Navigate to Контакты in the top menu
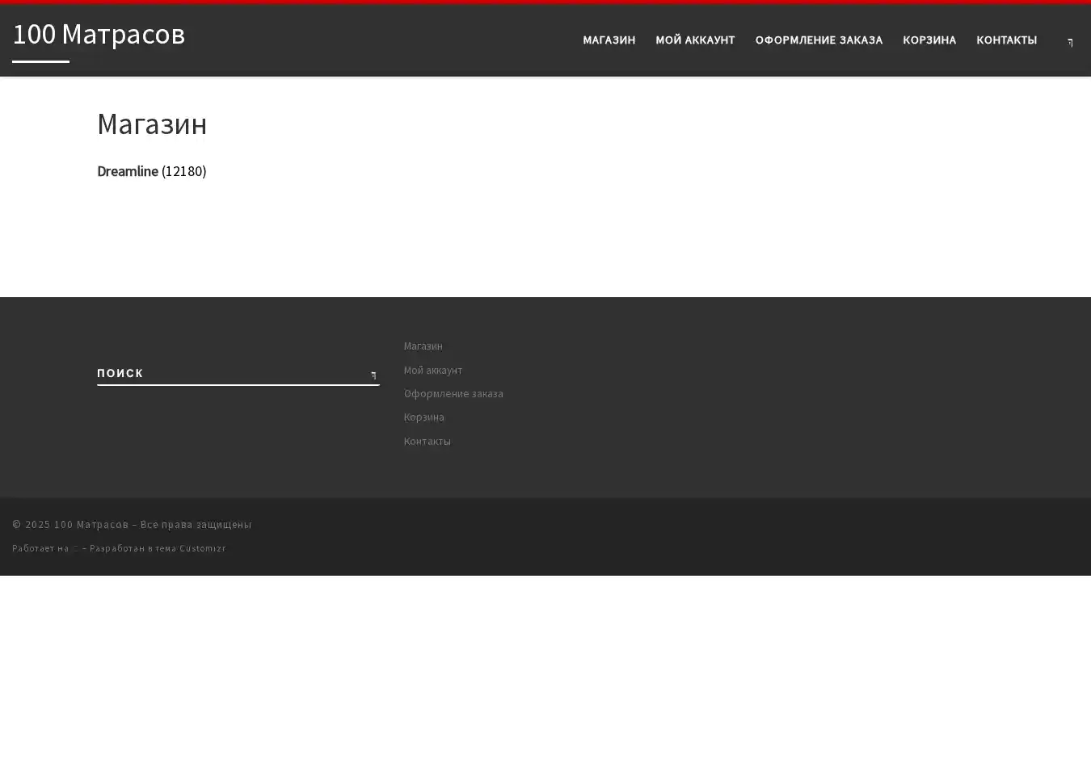This screenshot has width=1091, height=759. click(1006, 40)
